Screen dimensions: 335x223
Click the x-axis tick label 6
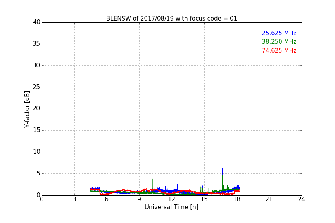coord(107,199)
